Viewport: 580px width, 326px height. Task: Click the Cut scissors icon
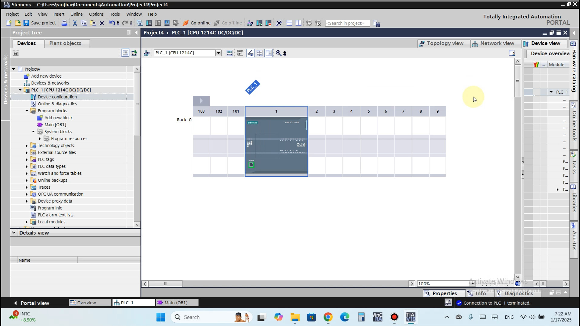[75, 23]
